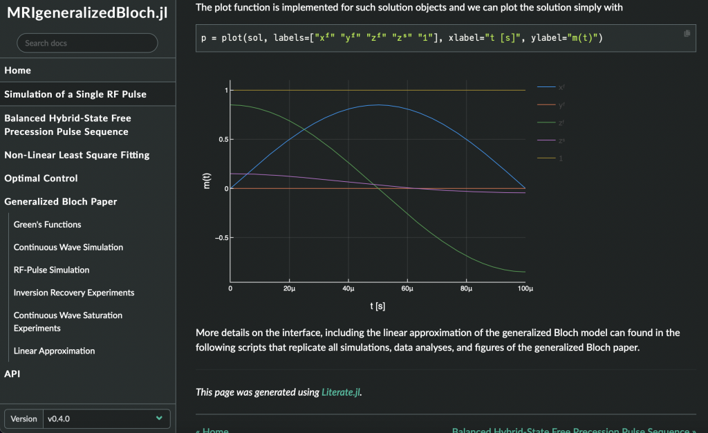
Task: Select Generalized Bloch Paper in the sidebar
Action: pos(61,202)
